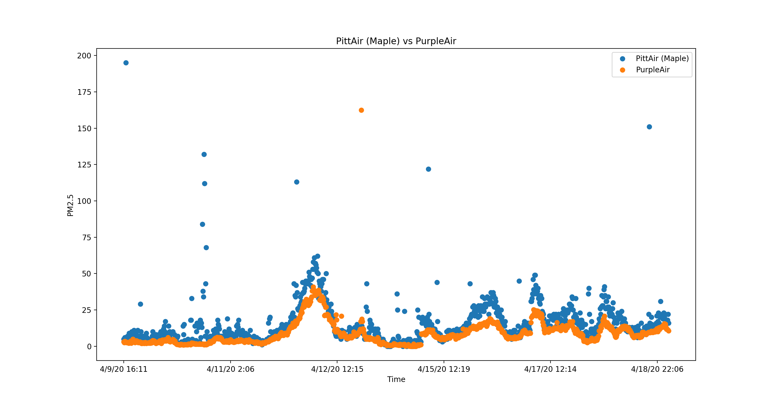Click the '4/17/20 12:14' x-axis tick label
The image size is (773, 405).
(550, 369)
